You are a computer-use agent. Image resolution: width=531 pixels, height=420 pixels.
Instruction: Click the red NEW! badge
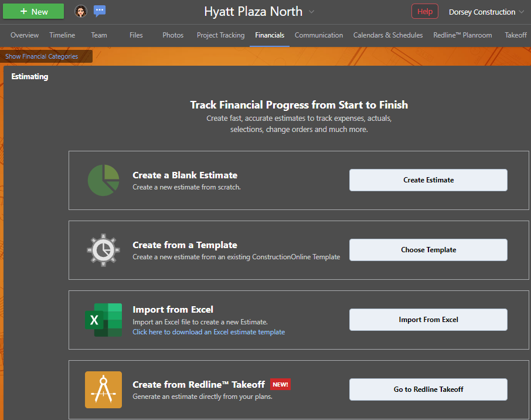pyautogui.click(x=280, y=385)
